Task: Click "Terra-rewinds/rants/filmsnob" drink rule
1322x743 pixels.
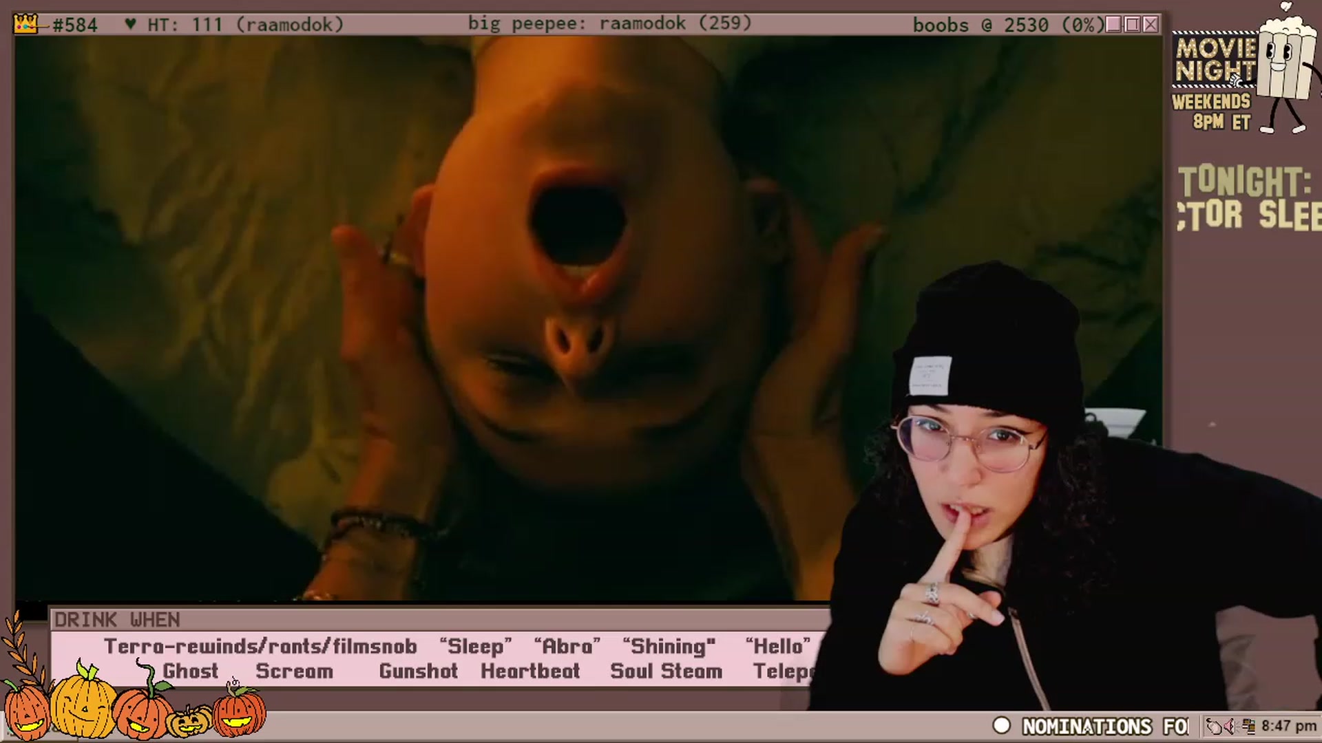Action: 260,647
